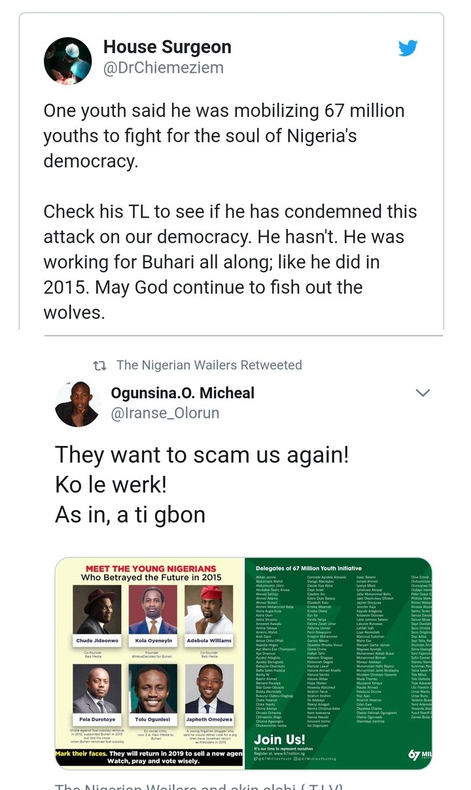471x790 pixels.
Task: Open the green Delegates list image
Action: point(338,654)
